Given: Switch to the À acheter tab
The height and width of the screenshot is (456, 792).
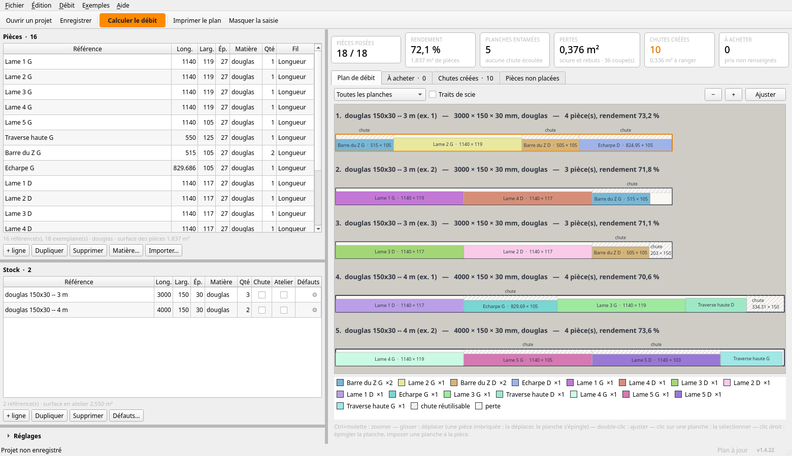Looking at the screenshot, I should (406, 78).
